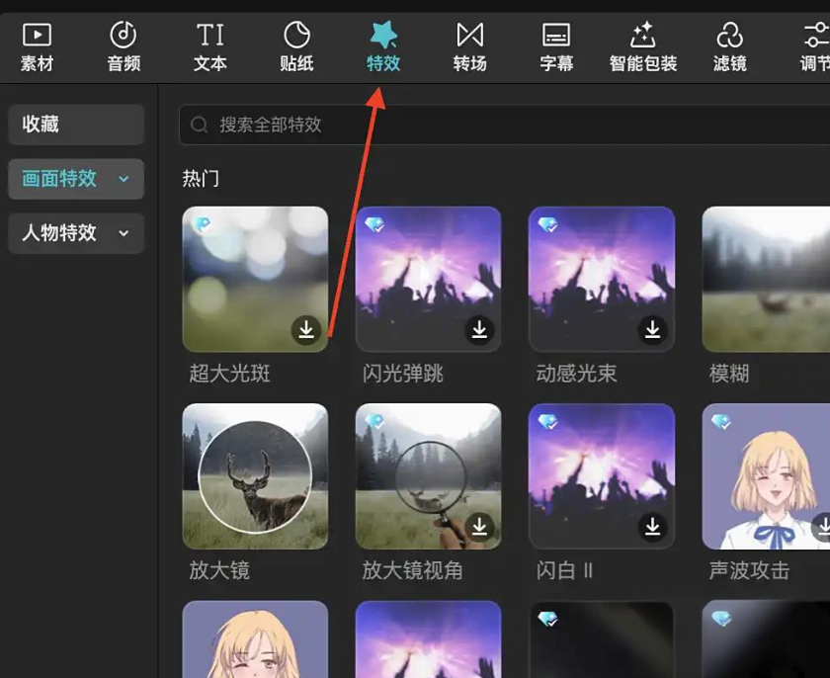Open the 智能包装 smart packaging panel

[x=642, y=44]
